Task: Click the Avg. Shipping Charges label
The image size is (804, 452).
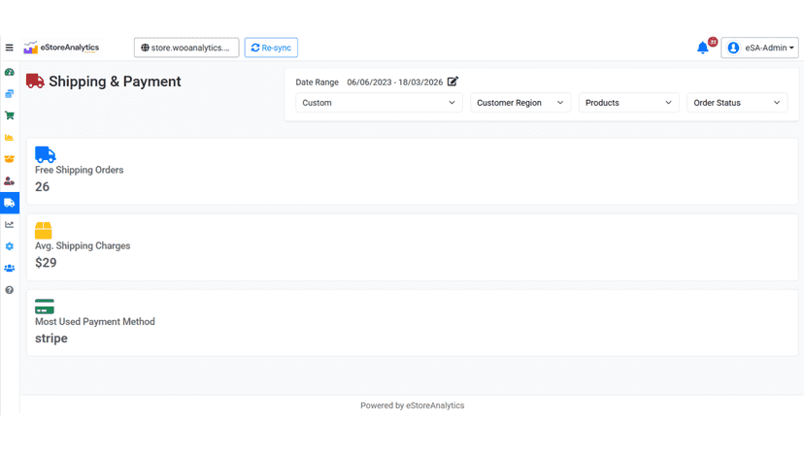Action: [83, 245]
